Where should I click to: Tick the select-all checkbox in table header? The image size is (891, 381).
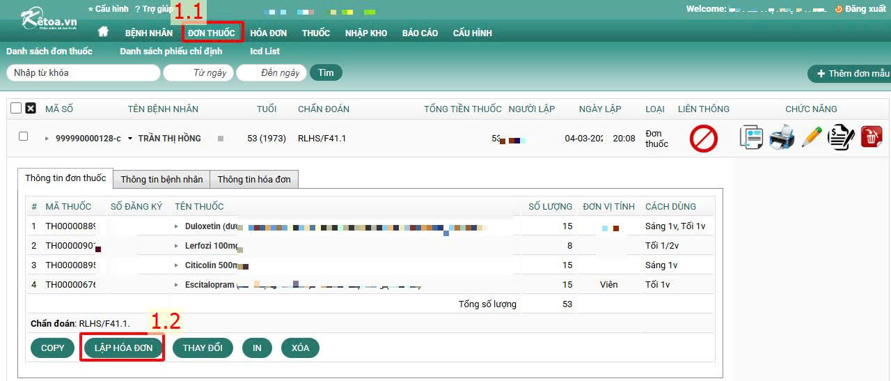point(16,109)
